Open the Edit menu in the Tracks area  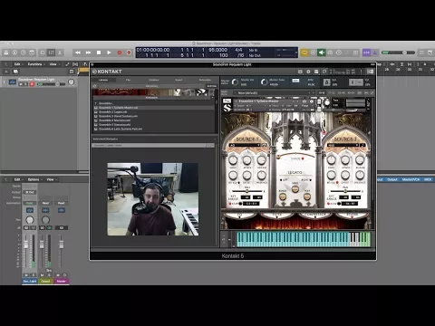point(17,64)
